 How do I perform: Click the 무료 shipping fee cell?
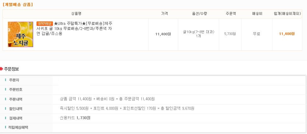point(257,34)
